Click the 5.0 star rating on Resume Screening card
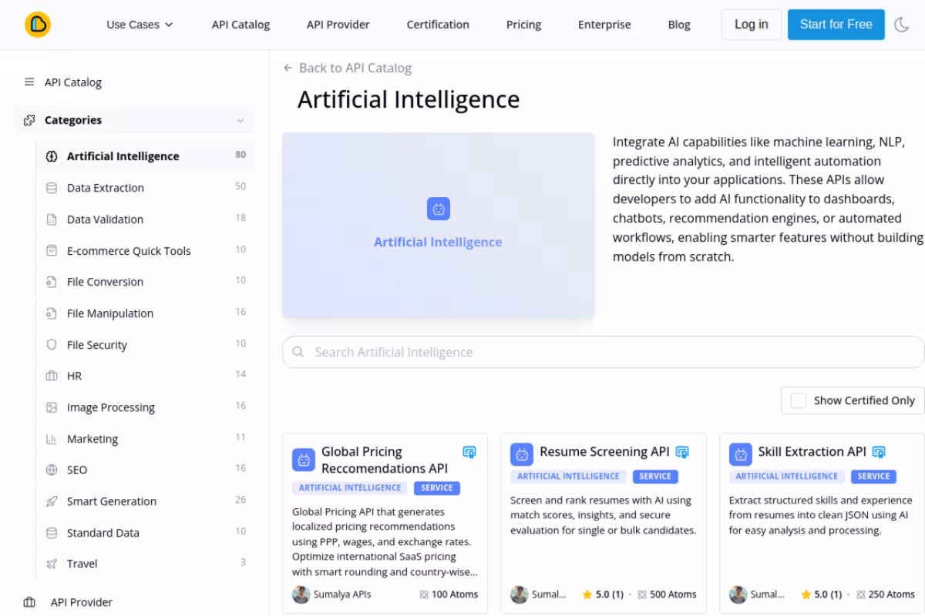925x616 pixels. [x=603, y=594]
